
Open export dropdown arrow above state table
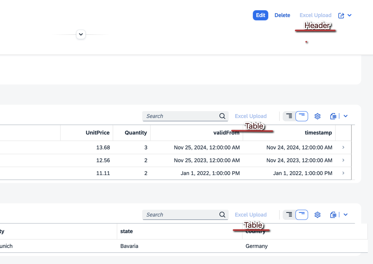(346, 214)
